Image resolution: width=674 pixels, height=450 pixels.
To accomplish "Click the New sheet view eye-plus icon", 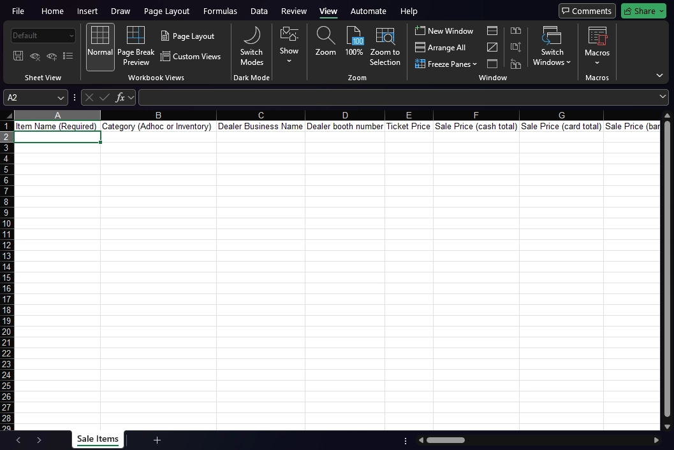I will [x=52, y=56].
